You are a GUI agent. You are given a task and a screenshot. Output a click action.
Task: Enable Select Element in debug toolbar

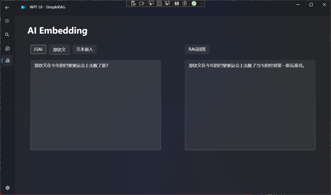tap(151, 3)
